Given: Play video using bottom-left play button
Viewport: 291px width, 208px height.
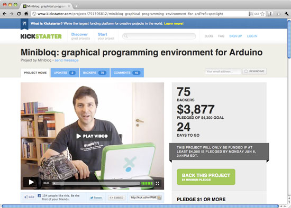Looking at the screenshot, I should (31, 182).
